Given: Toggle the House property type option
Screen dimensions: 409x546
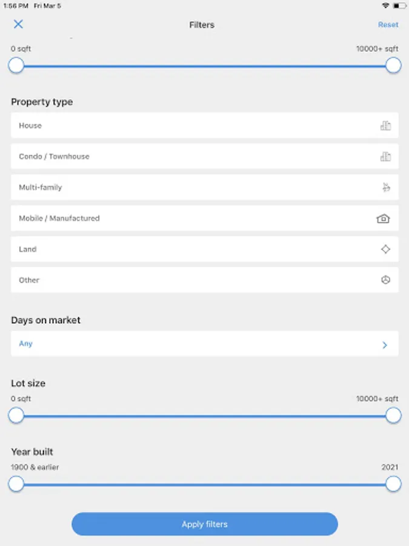Looking at the screenshot, I should pyautogui.click(x=182, y=126).
